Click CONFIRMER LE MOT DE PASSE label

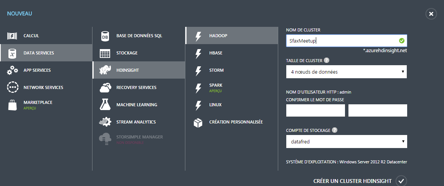click(x=315, y=100)
